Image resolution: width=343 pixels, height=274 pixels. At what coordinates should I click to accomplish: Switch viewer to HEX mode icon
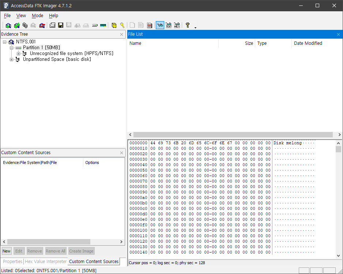[x=177, y=25]
